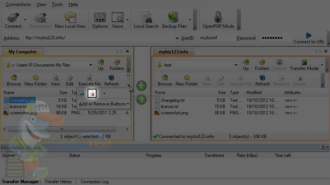
Task: Expand Transfer Mode dropdown arrow
Action: (x=322, y=65)
